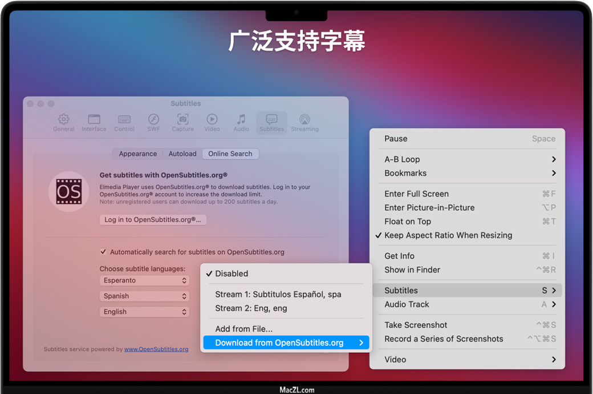Open the Esperanto language dropdown
Screen dimensions: 593x394
tap(145, 280)
